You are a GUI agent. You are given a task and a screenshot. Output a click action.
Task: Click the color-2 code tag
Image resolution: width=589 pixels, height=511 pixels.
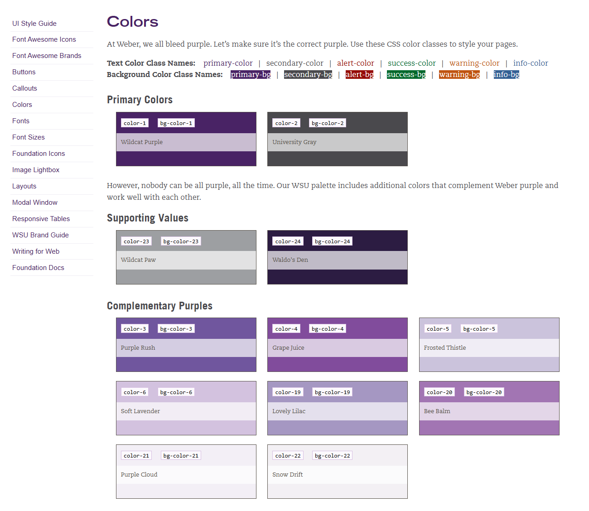pyautogui.click(x=286, y=123)
